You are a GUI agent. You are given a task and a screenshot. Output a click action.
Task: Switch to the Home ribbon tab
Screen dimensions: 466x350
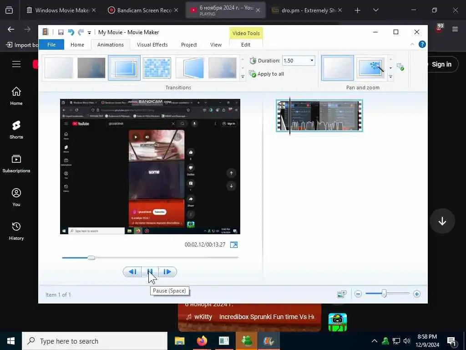click(77, 45)
